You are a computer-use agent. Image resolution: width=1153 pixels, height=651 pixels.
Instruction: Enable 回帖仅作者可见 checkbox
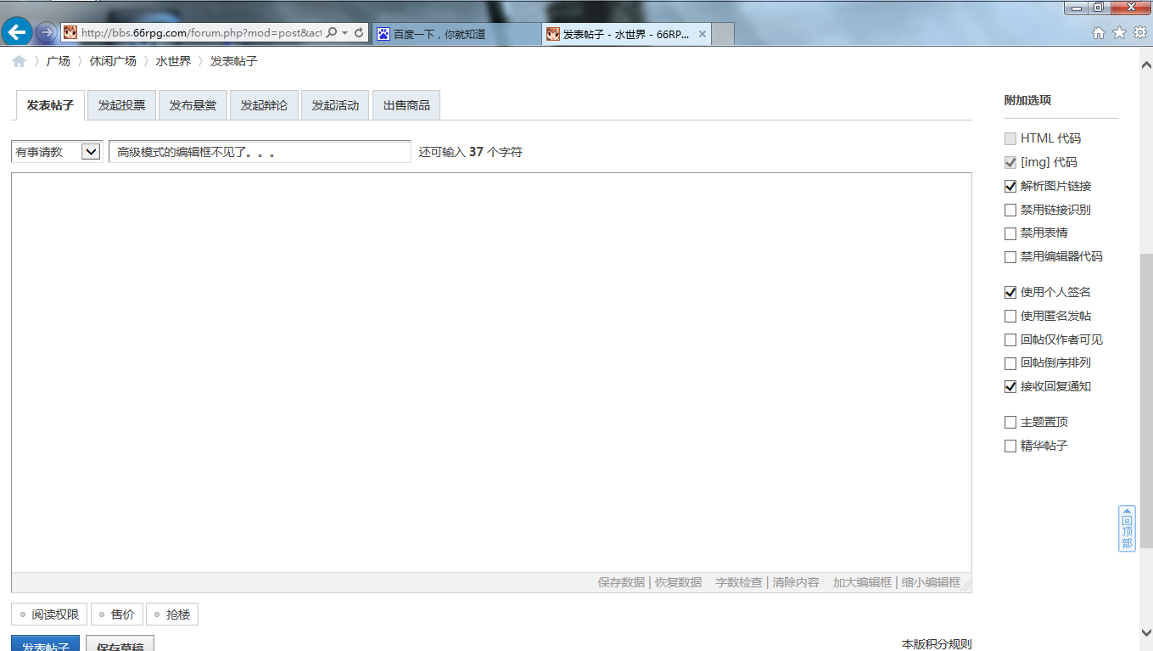click(x=1010, y=340)
